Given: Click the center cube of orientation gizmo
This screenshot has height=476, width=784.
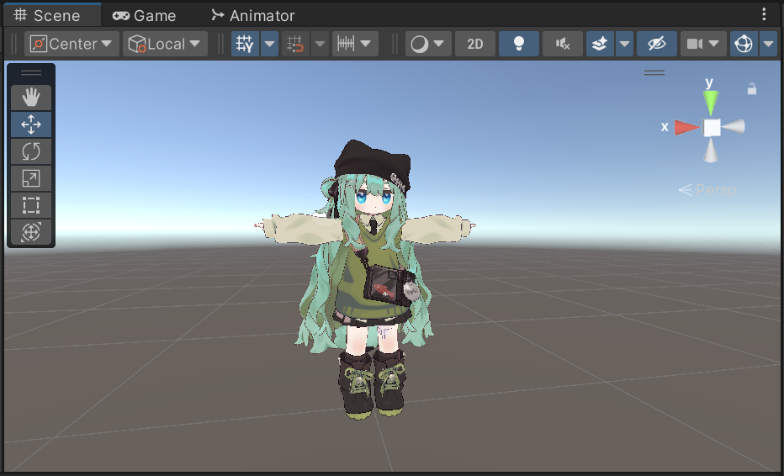Looking at the screenshot, I should [712, 128].
